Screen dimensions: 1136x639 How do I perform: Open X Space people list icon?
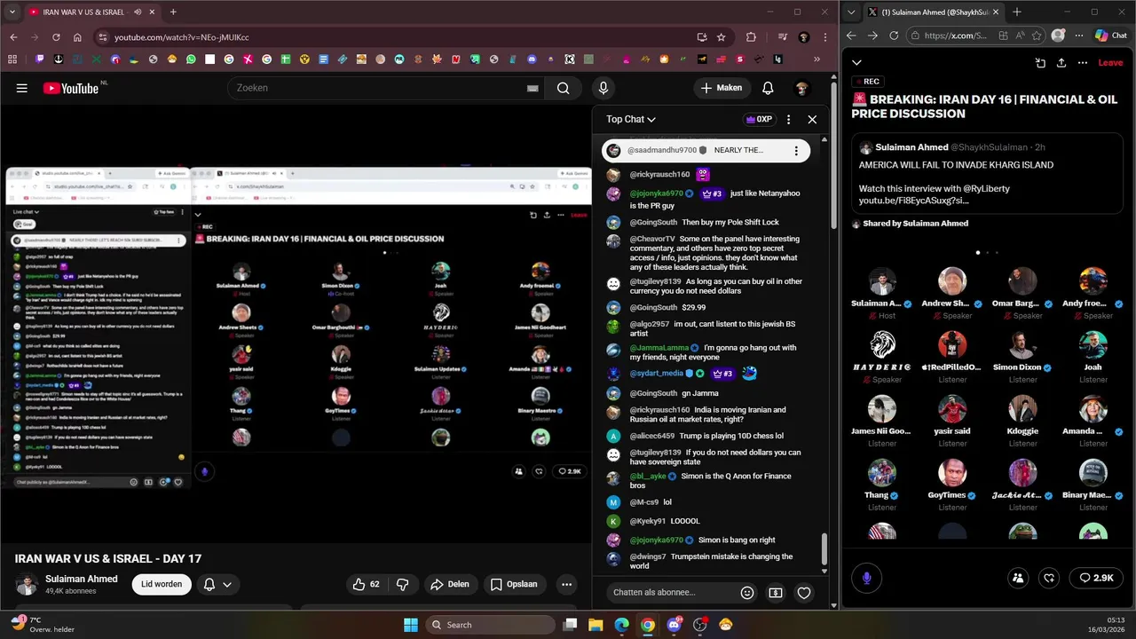1018,578
